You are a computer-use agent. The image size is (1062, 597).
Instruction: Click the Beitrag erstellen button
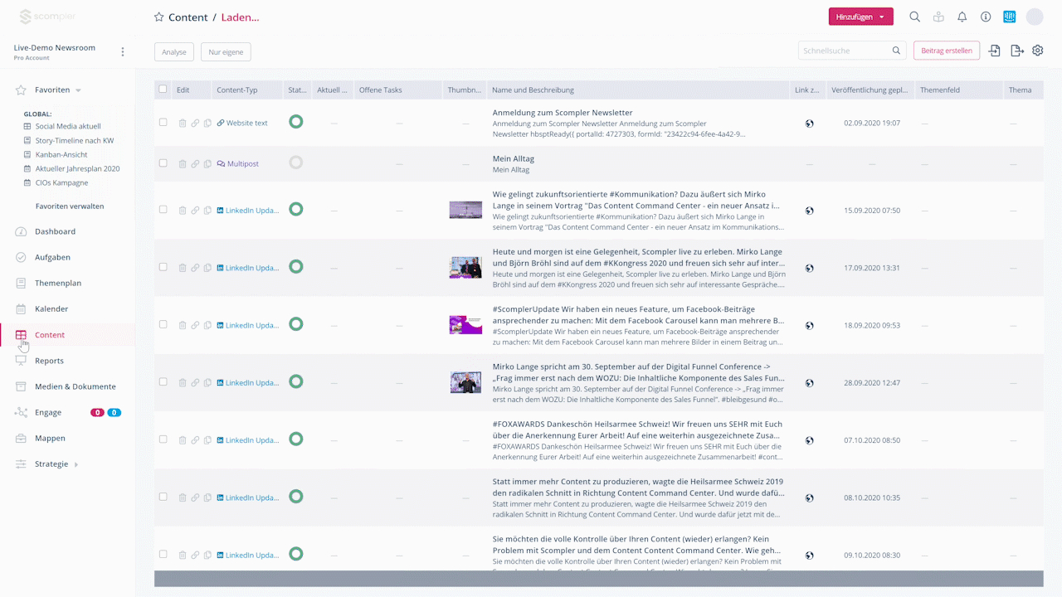[x=947, y=51]
